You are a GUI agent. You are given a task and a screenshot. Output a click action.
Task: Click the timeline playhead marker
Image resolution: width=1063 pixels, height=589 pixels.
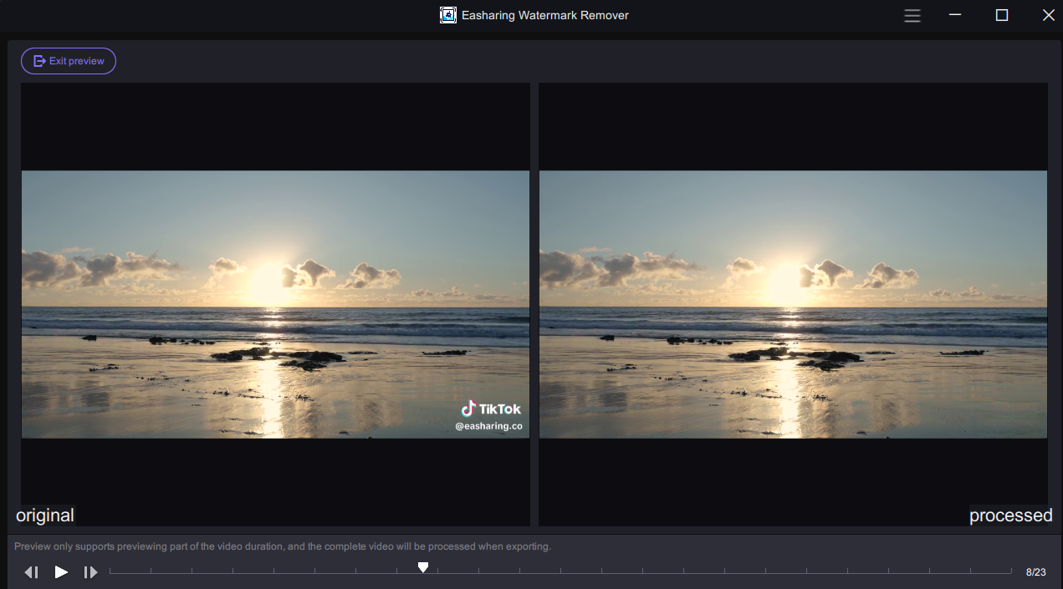423,568
